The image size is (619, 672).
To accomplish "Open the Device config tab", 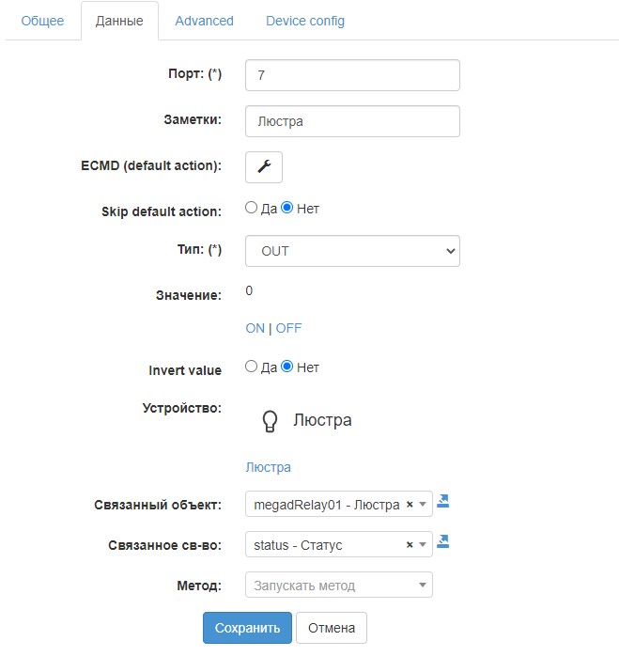I will pos(305,21).
